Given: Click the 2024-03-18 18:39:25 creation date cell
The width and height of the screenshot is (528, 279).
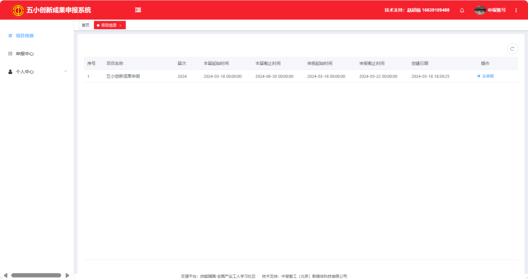Looking at the screenshot, I should pos(430,76).
